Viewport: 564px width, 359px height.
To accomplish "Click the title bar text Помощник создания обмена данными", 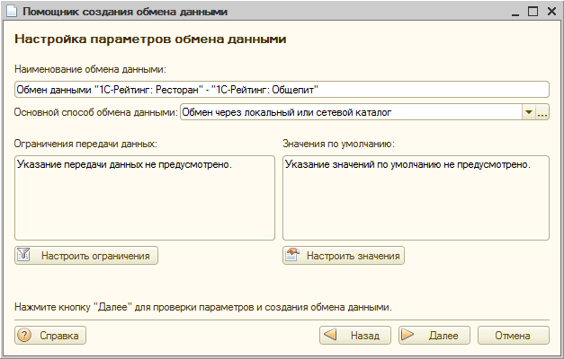I will point(124,12).
